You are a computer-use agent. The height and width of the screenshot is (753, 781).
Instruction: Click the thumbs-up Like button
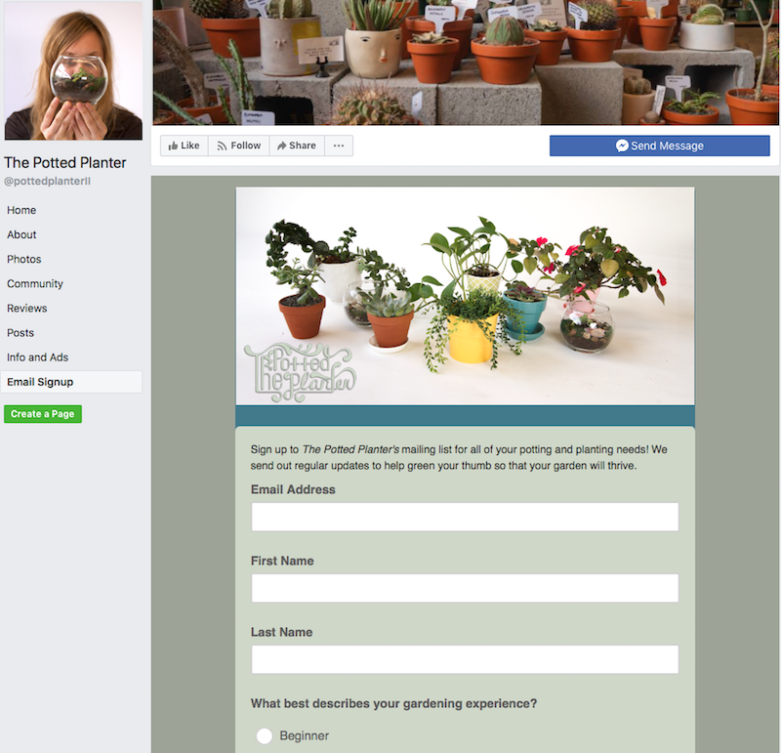tap(184, 146)
